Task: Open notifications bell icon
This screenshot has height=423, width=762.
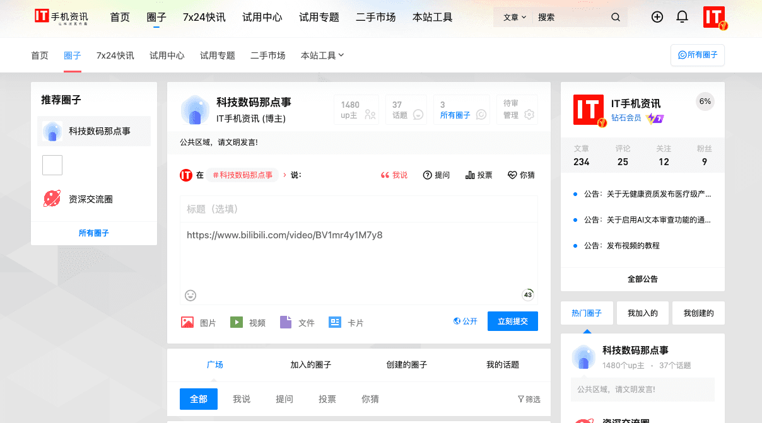Action: point(682,17)
